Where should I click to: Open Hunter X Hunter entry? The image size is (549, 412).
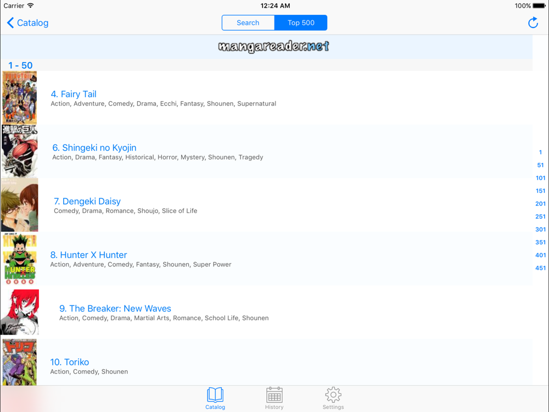pyautogui.click(x=266, y=259)
